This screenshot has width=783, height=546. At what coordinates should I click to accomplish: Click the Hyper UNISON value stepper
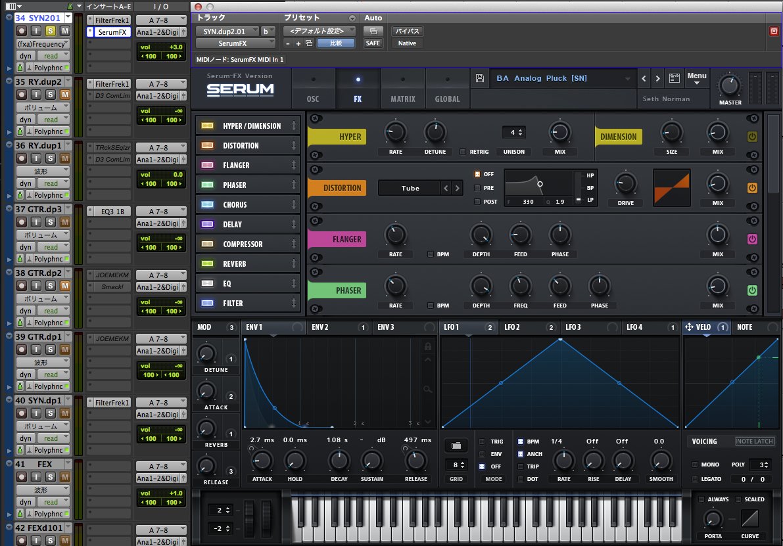[x=514, y=132]
